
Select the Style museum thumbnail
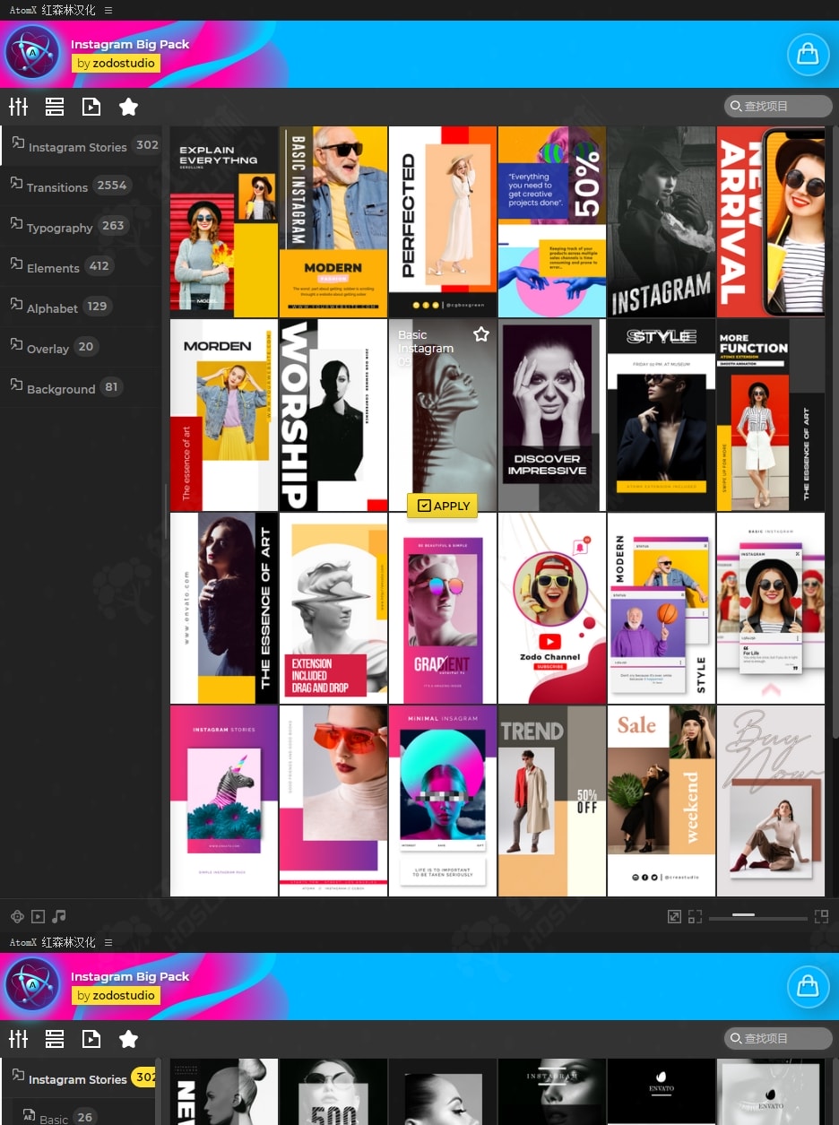point(662,415)
